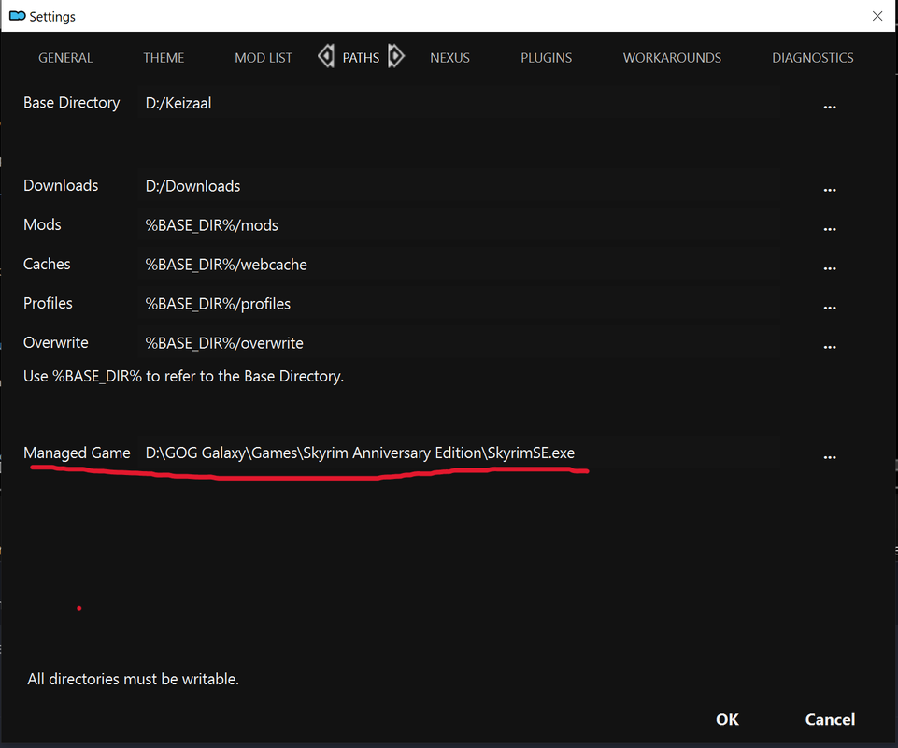This screenshot has height=748, width=898.
Task: Edit the Profiles path field
Action: pyautogui.click(x=458, y=304)
